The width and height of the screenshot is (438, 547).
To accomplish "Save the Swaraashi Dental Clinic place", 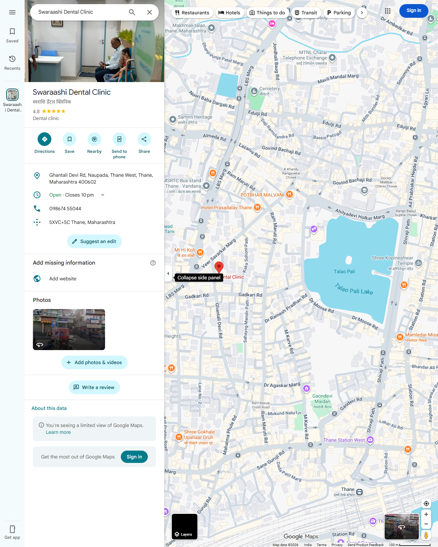I will pos(69,143).
